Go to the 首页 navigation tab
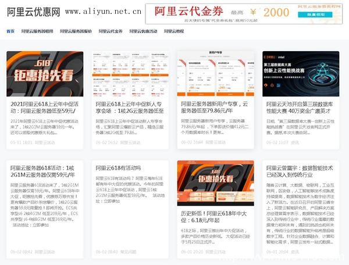Viewport: 349px width, 265px height. point(10,31)
